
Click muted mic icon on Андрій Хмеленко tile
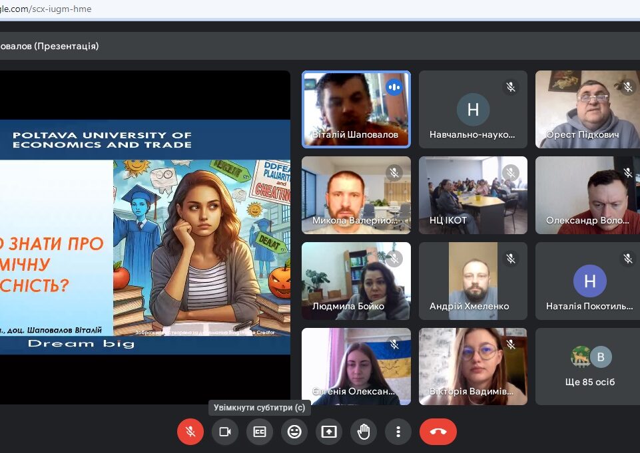point(511,259)
